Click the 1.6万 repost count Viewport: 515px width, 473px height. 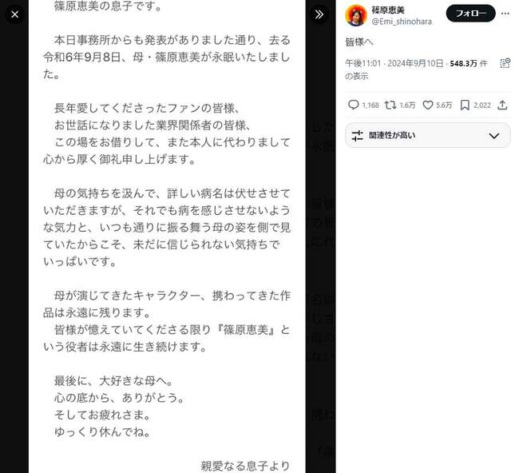407,105
